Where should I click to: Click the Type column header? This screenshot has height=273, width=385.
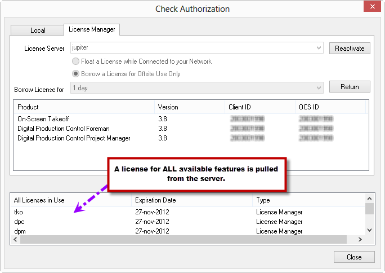pos(309,200)
